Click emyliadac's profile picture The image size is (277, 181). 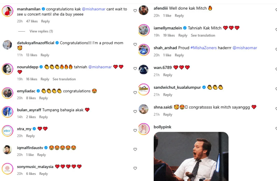click(7, 93)
